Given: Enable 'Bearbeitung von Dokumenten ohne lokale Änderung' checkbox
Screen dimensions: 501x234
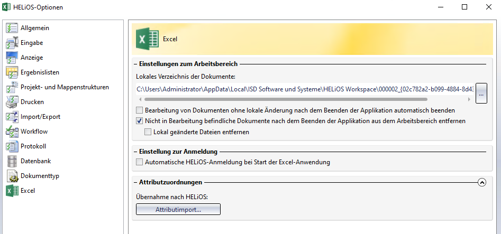Looking at the screenshot, I should 140,110.
